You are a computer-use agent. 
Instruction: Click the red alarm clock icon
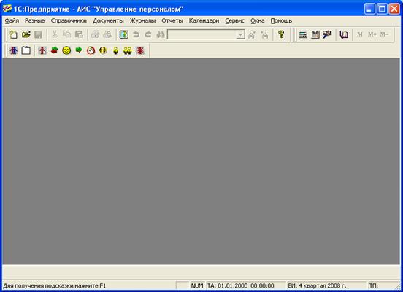pyautogui.click(x=91, y=50)
